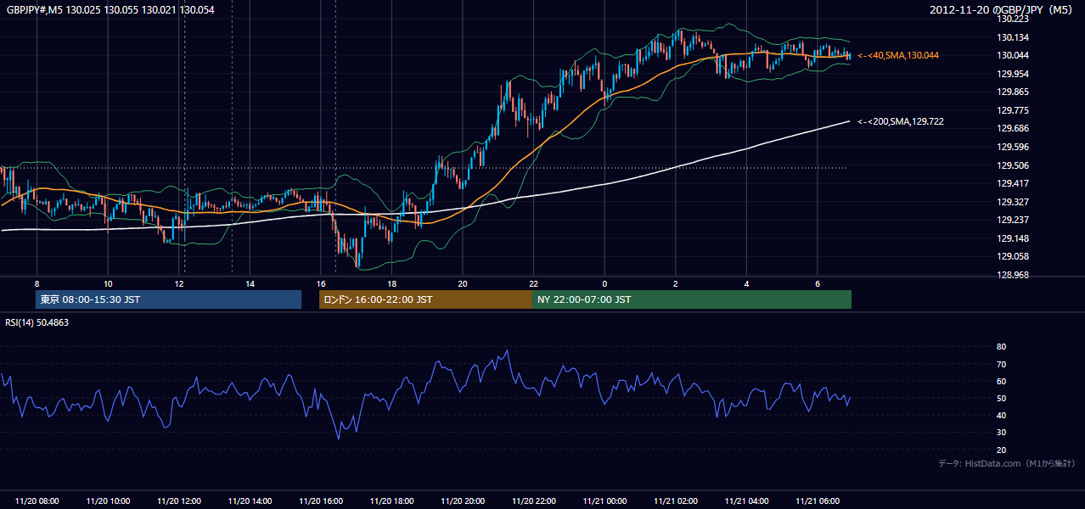The width and height of the screenshot is (1085, 509).
Task: Click RSI scale value 60
Action: (1002, 381)
